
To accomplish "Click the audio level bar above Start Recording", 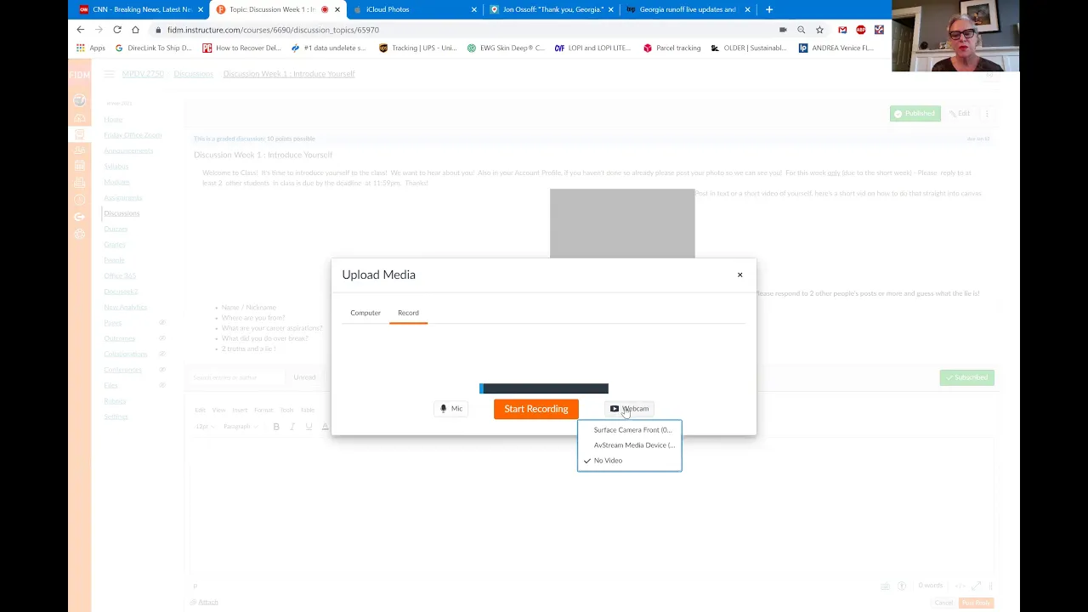I will 544,388.
